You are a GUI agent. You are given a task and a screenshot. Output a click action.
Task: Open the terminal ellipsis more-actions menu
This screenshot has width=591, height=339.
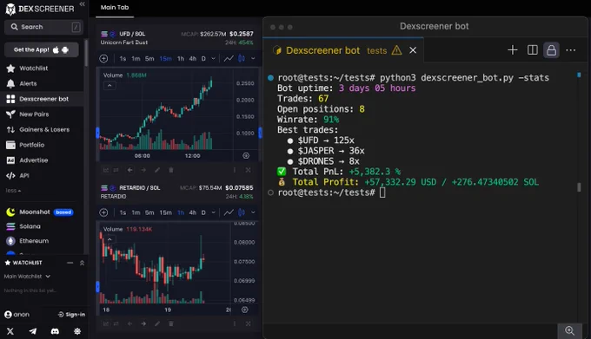pos(571,50)
